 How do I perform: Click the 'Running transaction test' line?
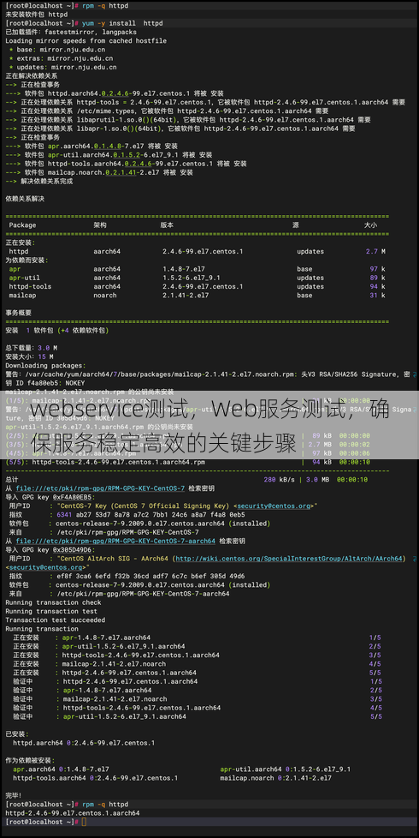coord(51,612)
